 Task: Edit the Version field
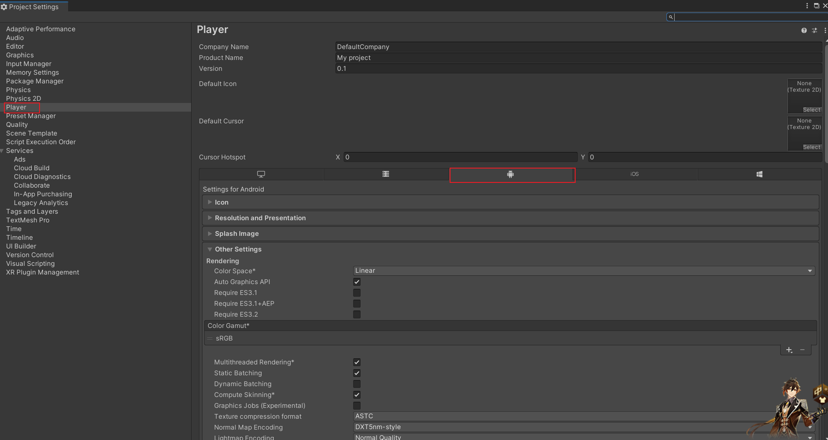coord(578,69)
